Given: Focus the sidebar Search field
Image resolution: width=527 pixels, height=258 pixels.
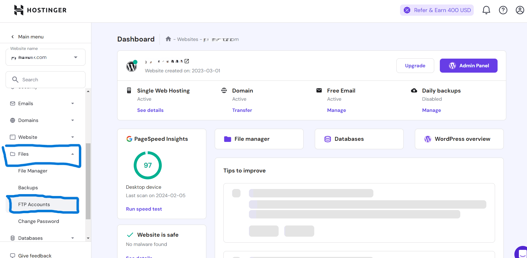Looking at the screenshot, I should [45, 80].
